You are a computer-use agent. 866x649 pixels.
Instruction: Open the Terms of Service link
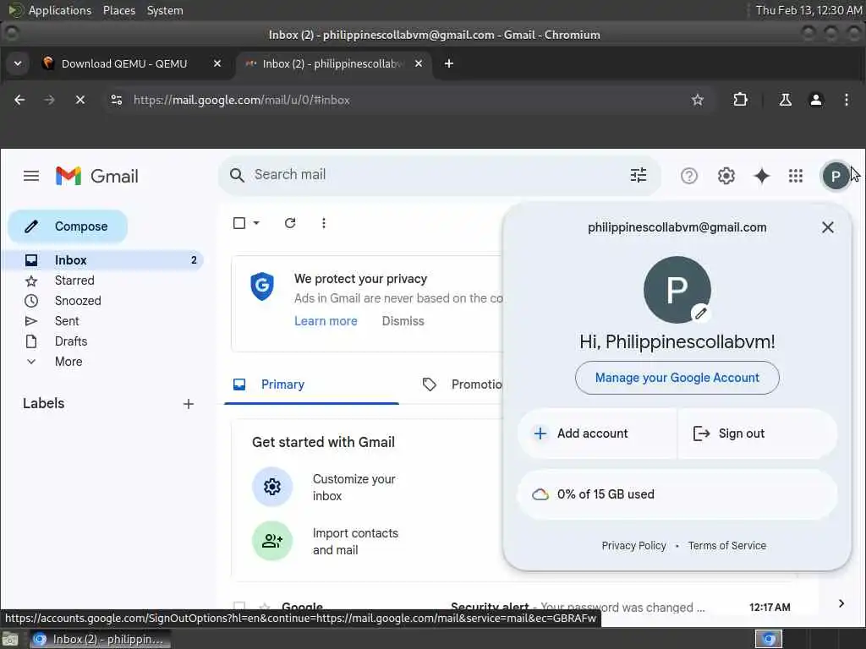click(726, 545)
